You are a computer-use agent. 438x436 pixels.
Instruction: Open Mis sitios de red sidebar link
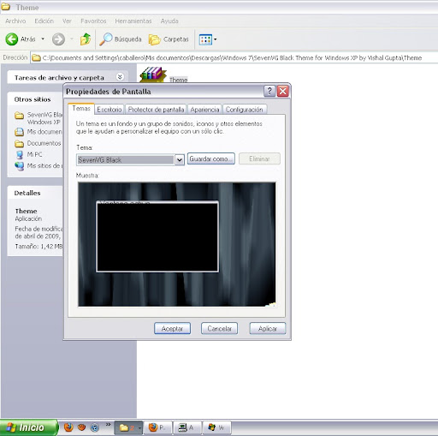pyautogui.click(x=38, y=165)
